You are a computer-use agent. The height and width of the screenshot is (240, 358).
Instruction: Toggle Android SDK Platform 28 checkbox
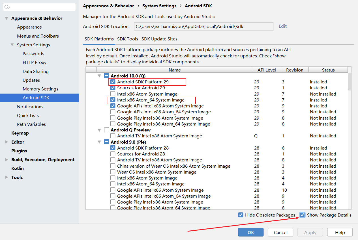point(113,148)
